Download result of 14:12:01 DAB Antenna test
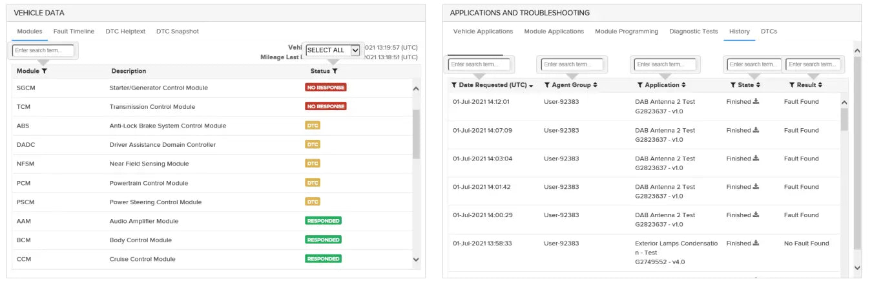The height and width of the screenshot is (288, 872). pyautogui.click(x=756, y=101)
